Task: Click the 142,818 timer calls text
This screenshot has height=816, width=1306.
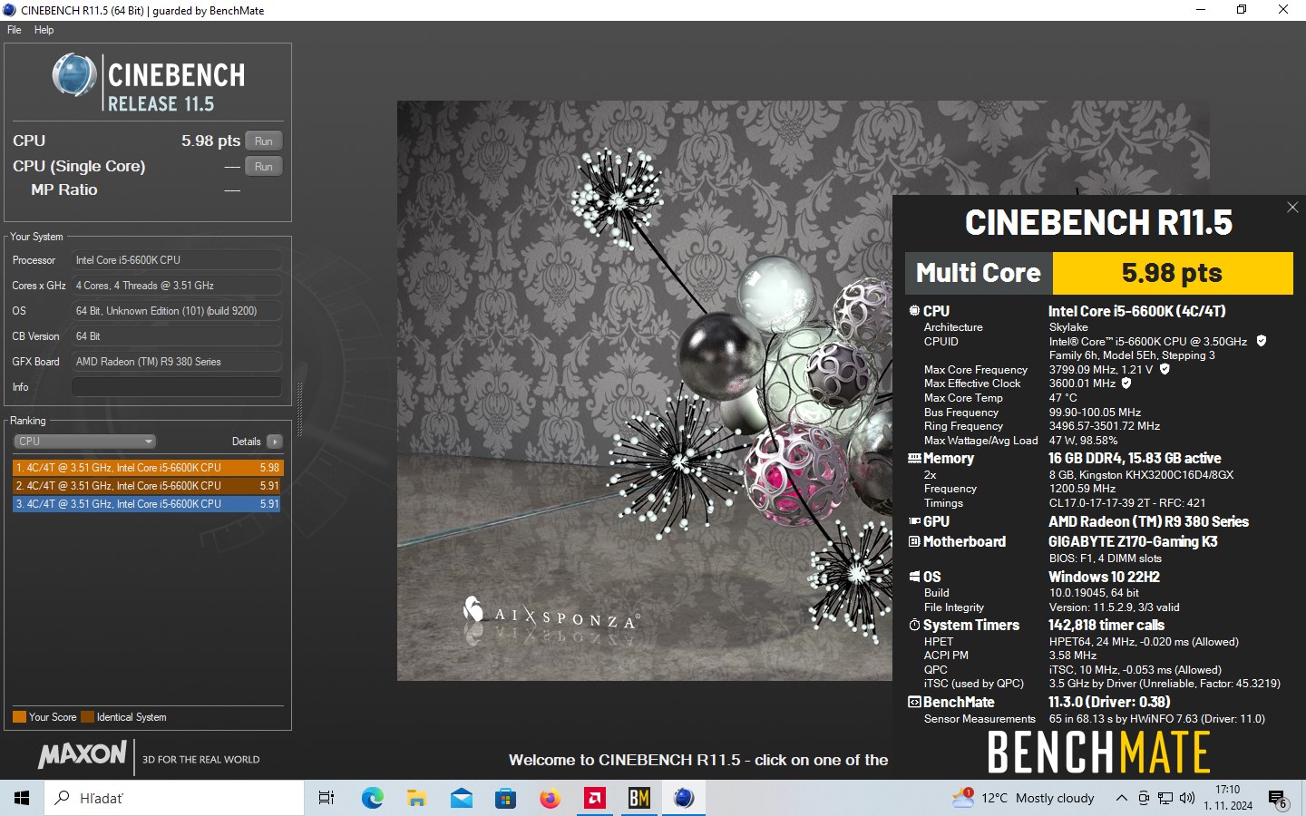Action: point(1106,625)
